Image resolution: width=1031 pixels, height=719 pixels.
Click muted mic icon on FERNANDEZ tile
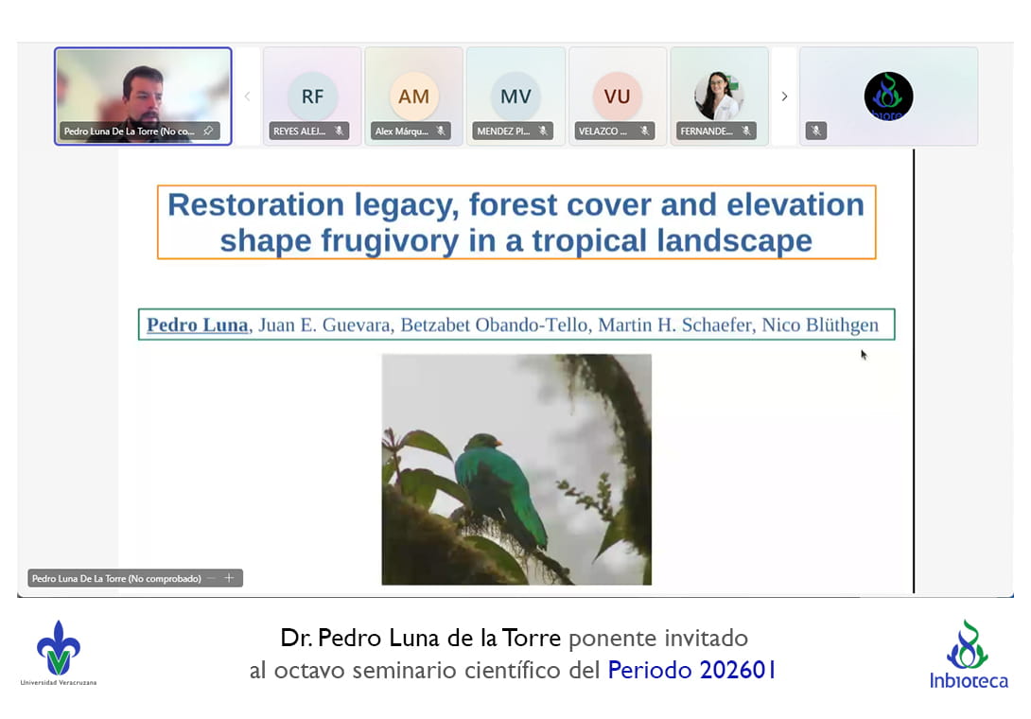point(746,132)
